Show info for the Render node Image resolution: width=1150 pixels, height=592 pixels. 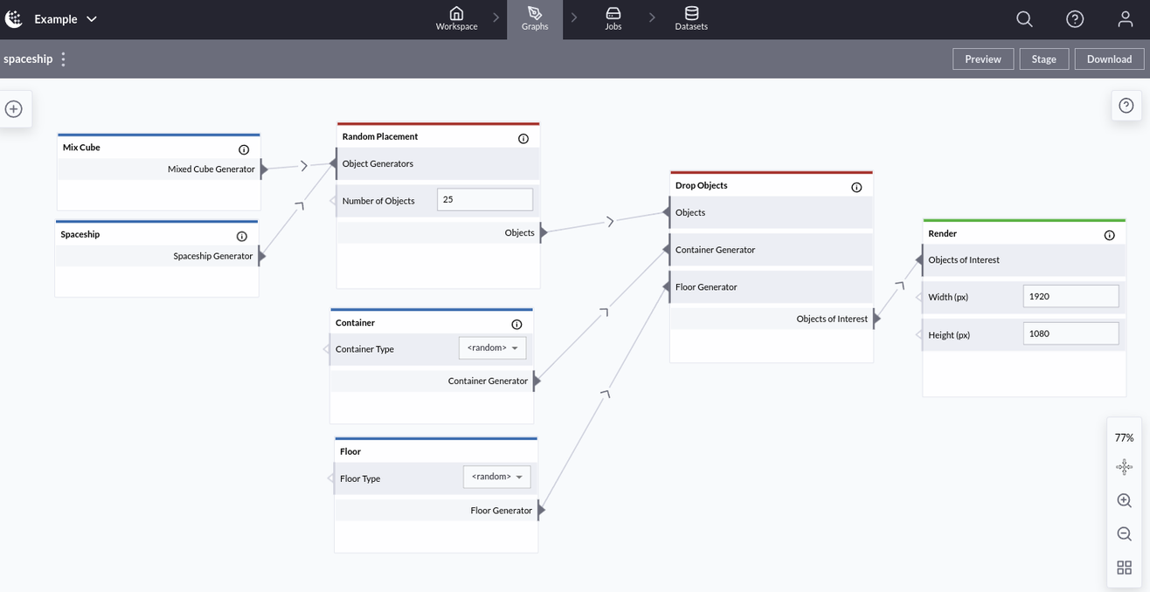pos(1109,235)
